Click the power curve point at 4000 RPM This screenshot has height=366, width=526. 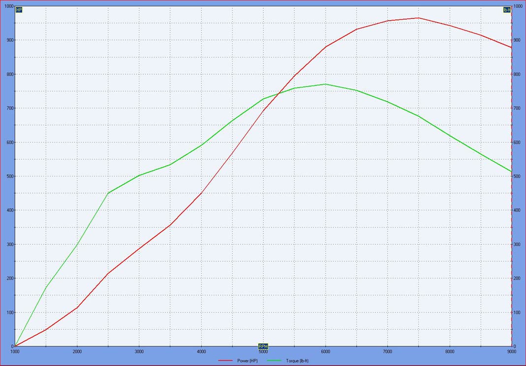pos(201,193)
